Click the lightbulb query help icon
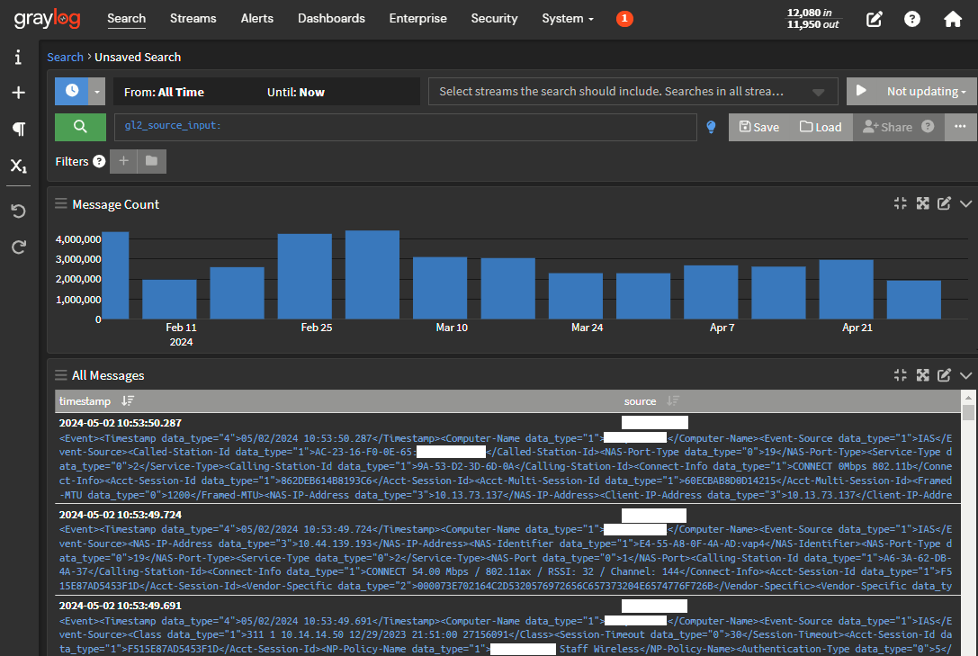 [x=712, y=127]
